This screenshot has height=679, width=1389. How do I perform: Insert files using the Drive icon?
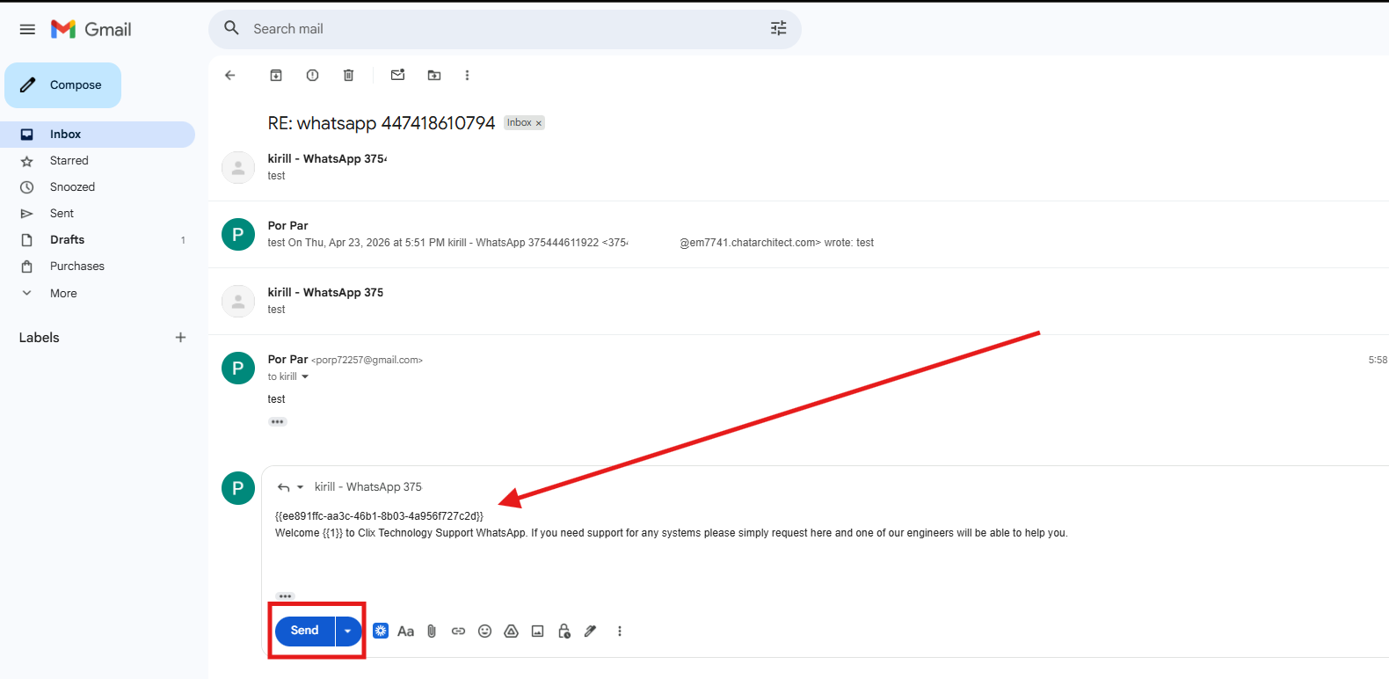[511, 632]
